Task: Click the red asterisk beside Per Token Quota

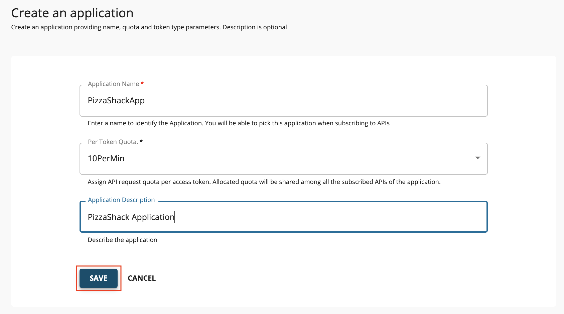Action: click(140, 141)
